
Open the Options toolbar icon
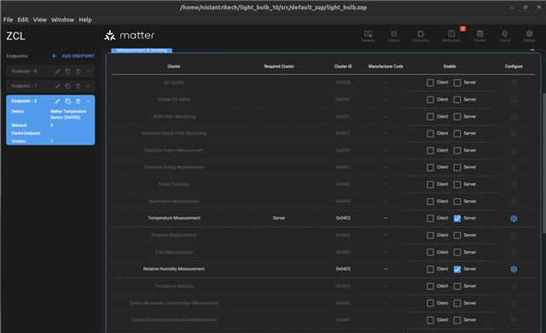tap(393, 36)
